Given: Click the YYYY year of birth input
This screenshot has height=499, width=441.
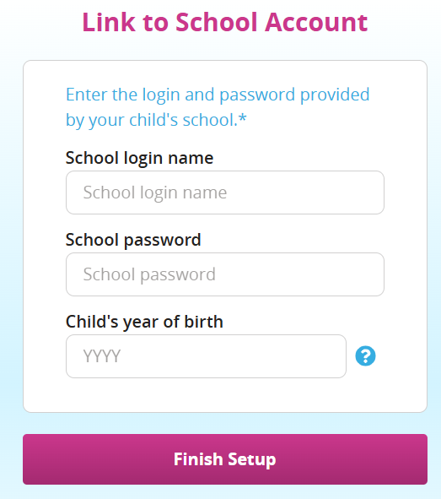Looking at the screenshot, I should tap(206, 356).
